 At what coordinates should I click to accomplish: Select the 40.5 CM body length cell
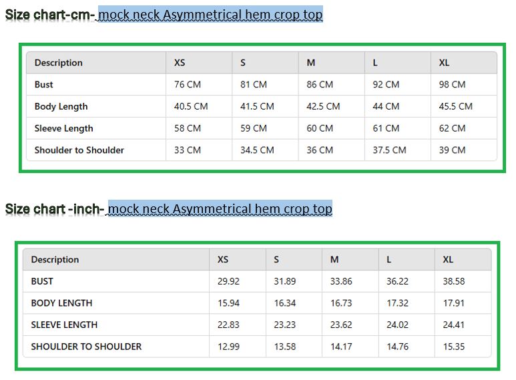coord(191,106)
